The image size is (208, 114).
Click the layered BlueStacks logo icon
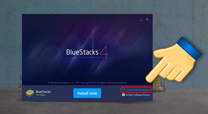pyautogui.click(x=30, y=93)
